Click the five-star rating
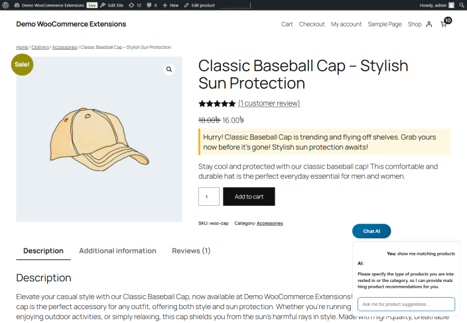This screenshot has width=467, height=323. point(217,103)
